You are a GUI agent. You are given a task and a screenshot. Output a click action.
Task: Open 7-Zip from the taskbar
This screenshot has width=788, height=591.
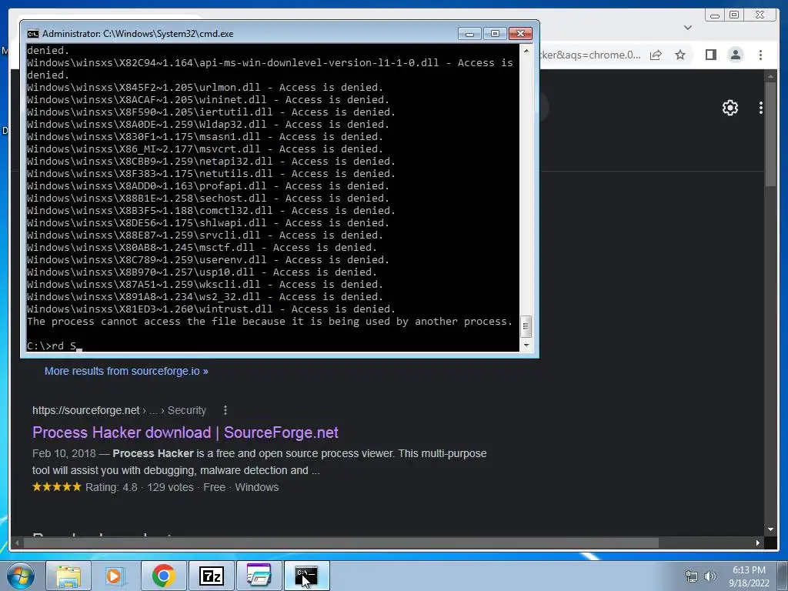[211, 576]
